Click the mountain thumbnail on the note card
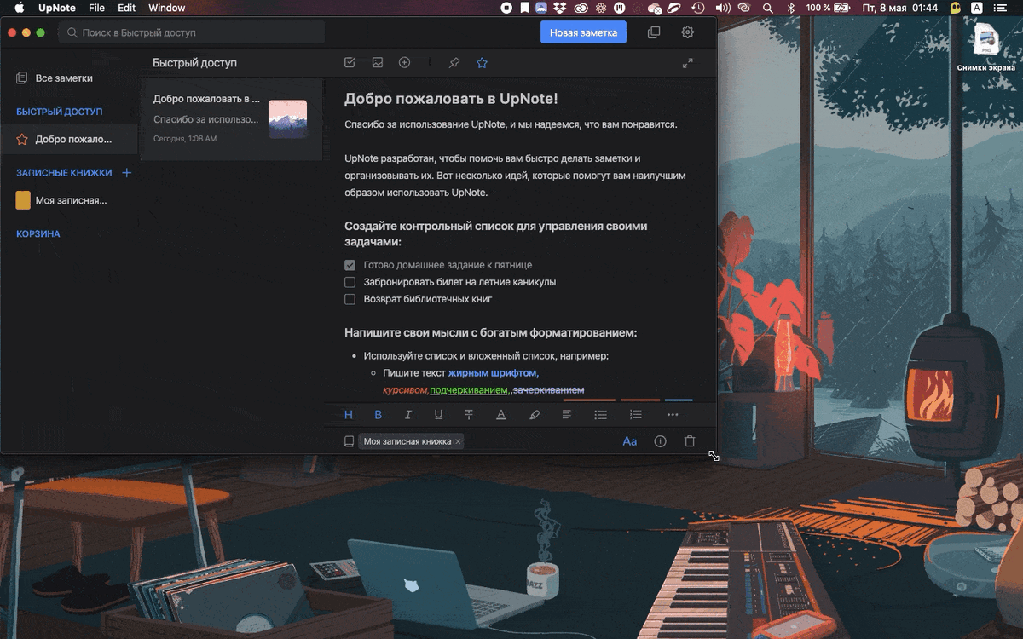1023x639 pixels. (x=287, y=119)
